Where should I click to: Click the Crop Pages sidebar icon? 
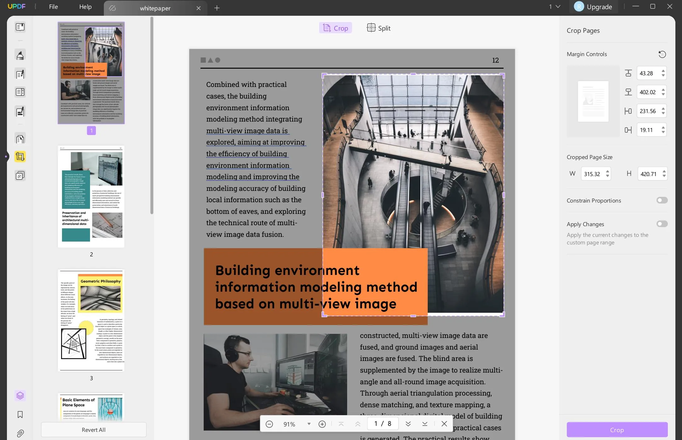[20, 157]
